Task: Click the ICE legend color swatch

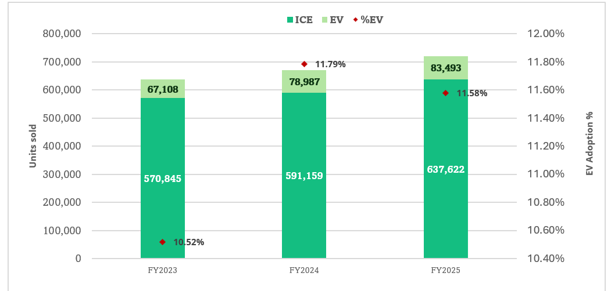Action: coord(290,20)
